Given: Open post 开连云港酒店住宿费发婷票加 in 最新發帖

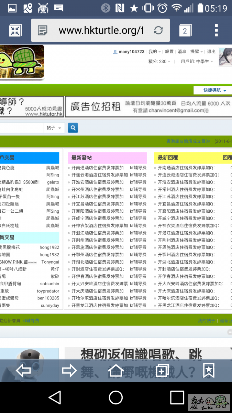Looking at the screenshot, I should click(100, 175).
